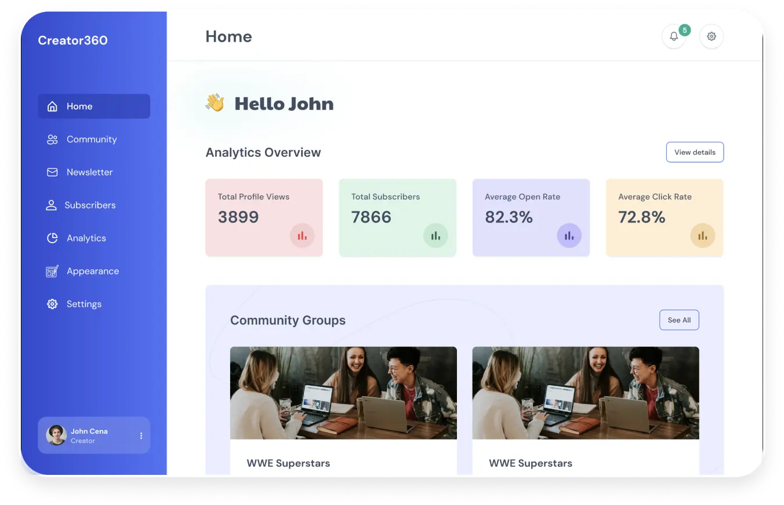This screenshot has width=784, height=505.
Task: Open the three-dot menu beside John Cena
Action: tap(141, 436)
